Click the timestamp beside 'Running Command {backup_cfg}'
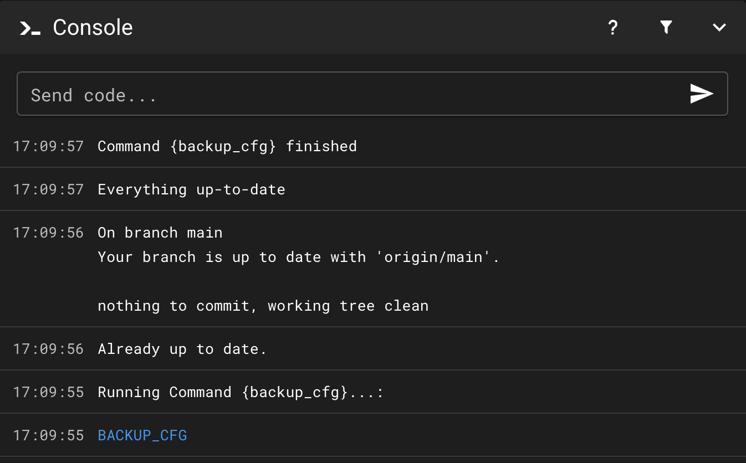746x463 pixels. point(48,392)
